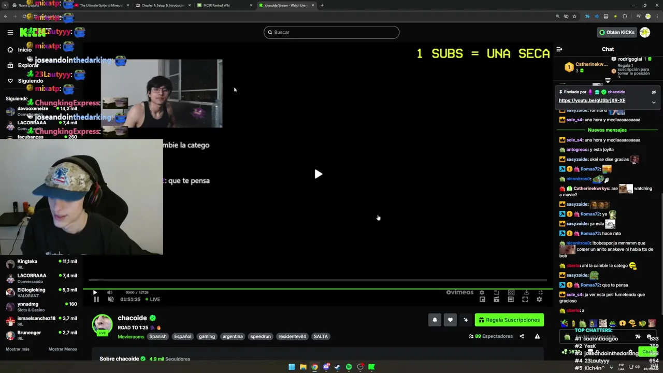Open a new browser tab with plus
The image size is (663, 373).
pyautogui.click(x=322, y=5)
